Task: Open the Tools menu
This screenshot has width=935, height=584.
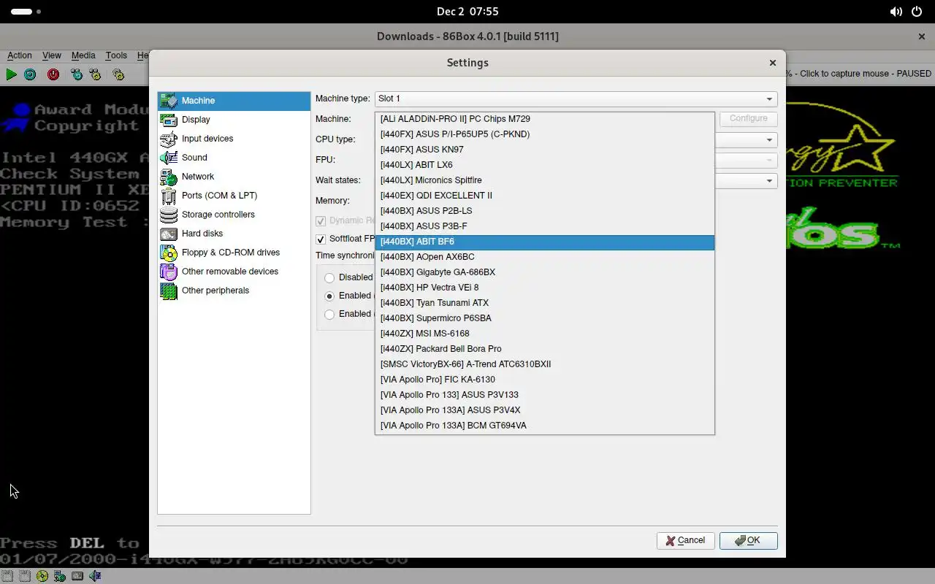Action: tap(116, 55)
